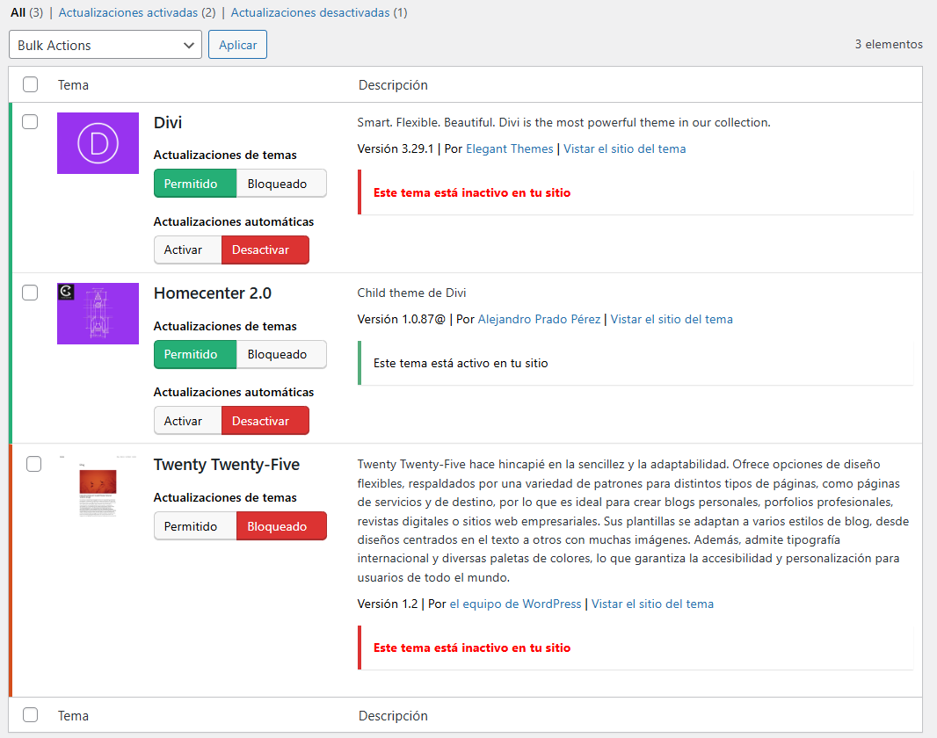Open the Divi theme thumbnail
937x738 pixels.
pyautogui.click(x=98, y=143)
